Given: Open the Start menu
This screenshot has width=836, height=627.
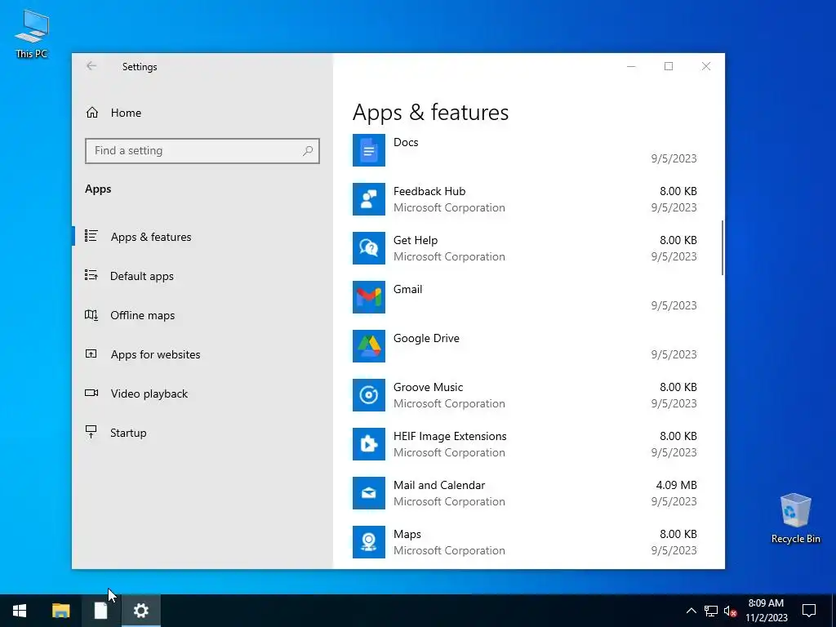Looking at the screenshot, I should (x=20, y=611).
